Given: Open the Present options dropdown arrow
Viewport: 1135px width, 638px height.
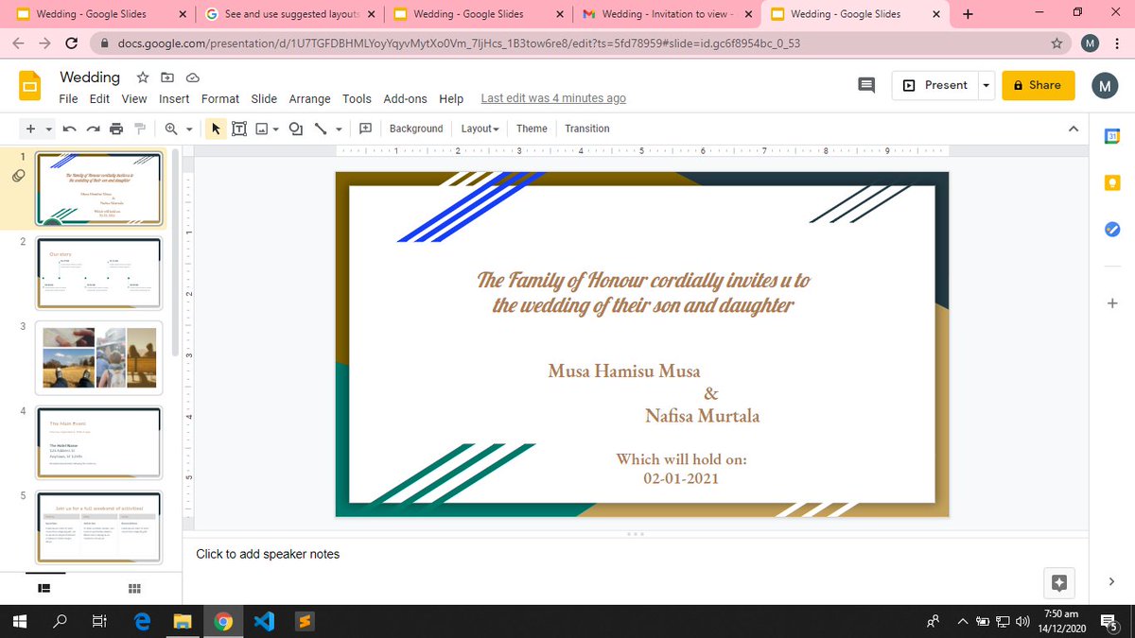Looking at the screenshot, I should tap(987, 85).
